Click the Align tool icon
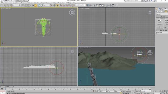The width and height of the screenshot is (168, 94). tap(91, 5)
